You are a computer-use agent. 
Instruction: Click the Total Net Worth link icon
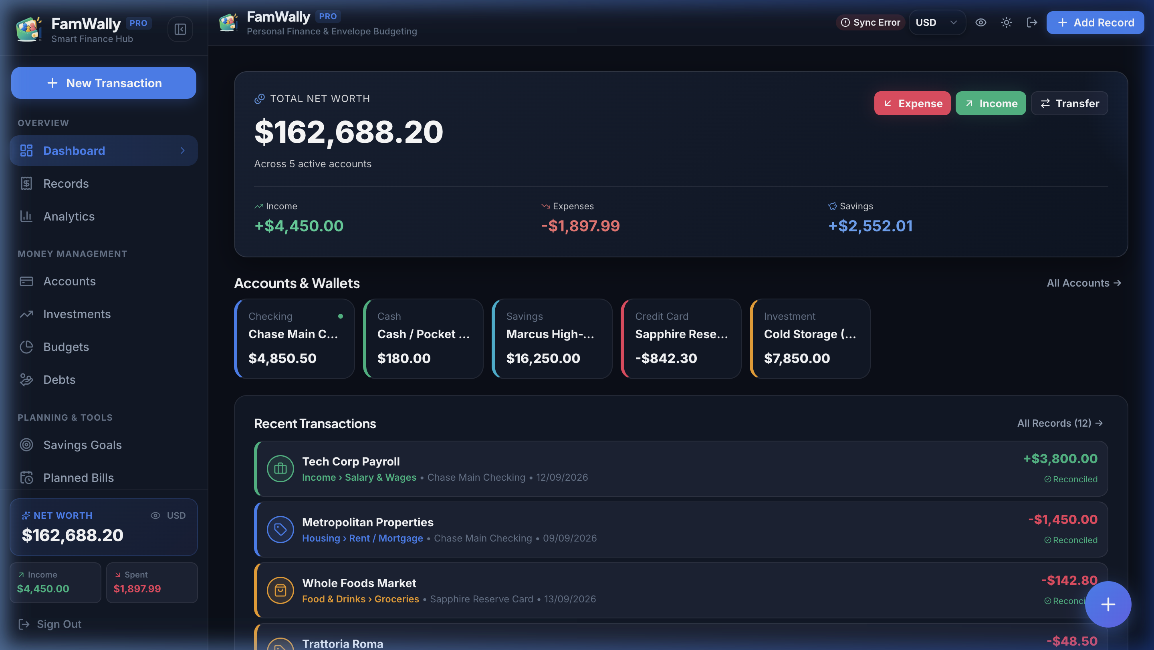[259, 98]
